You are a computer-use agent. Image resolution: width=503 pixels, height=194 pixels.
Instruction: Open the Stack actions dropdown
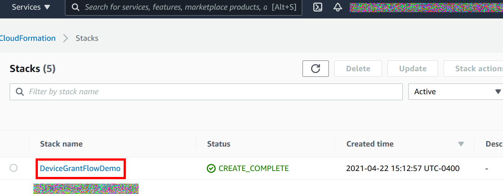pos(473,69)
